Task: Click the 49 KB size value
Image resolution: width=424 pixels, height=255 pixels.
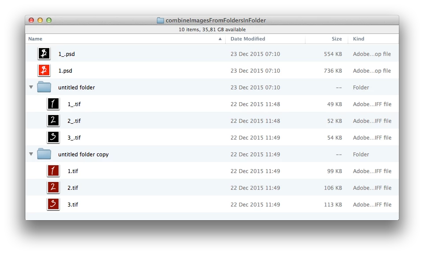Action: point(335,104)
